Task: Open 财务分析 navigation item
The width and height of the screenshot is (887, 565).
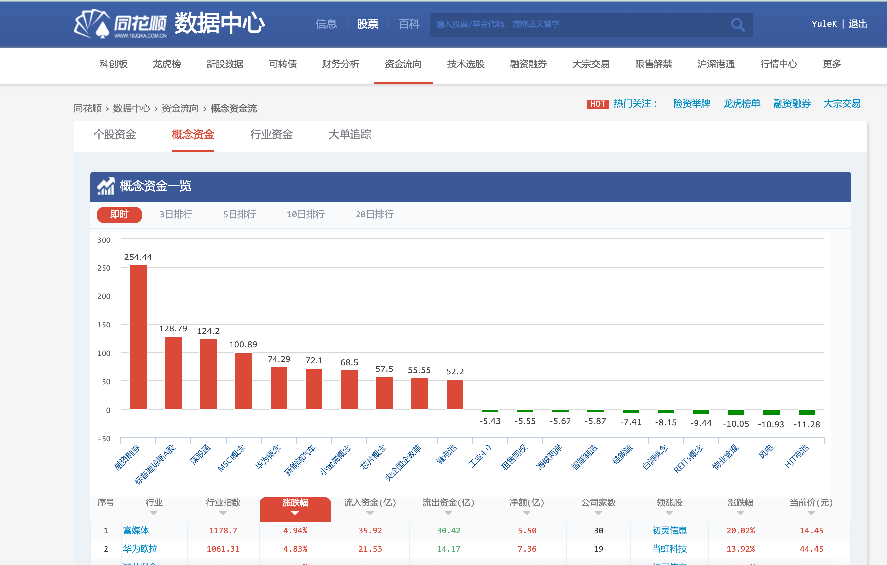Action: (x=340, y=64)
